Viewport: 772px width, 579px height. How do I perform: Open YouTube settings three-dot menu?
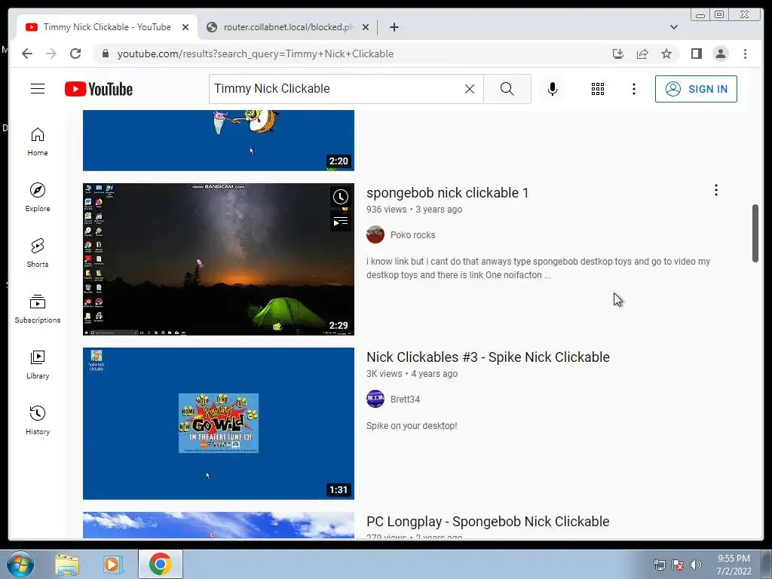[633, 89]
